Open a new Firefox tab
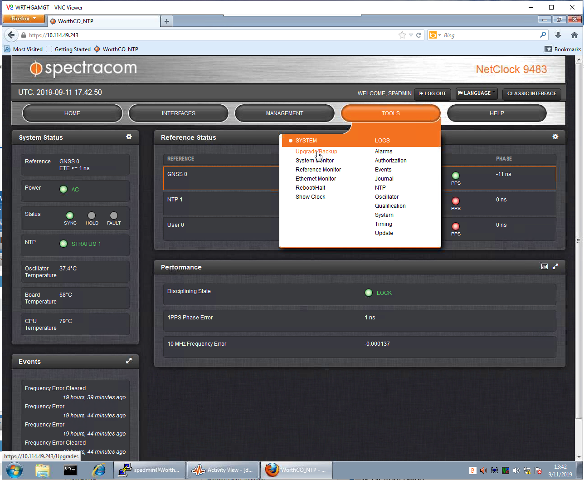Screen dimensions: 584x480 click(x=166, y=21)
